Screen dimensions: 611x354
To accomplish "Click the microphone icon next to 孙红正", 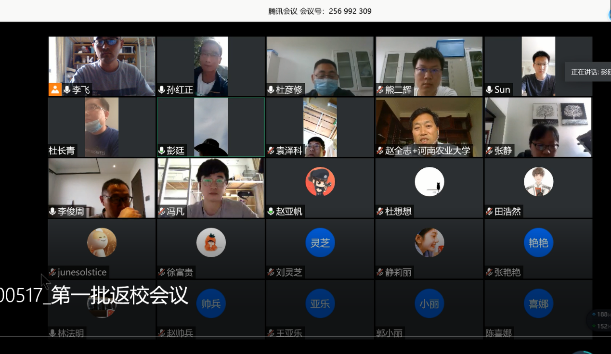I will click(162, 90).
